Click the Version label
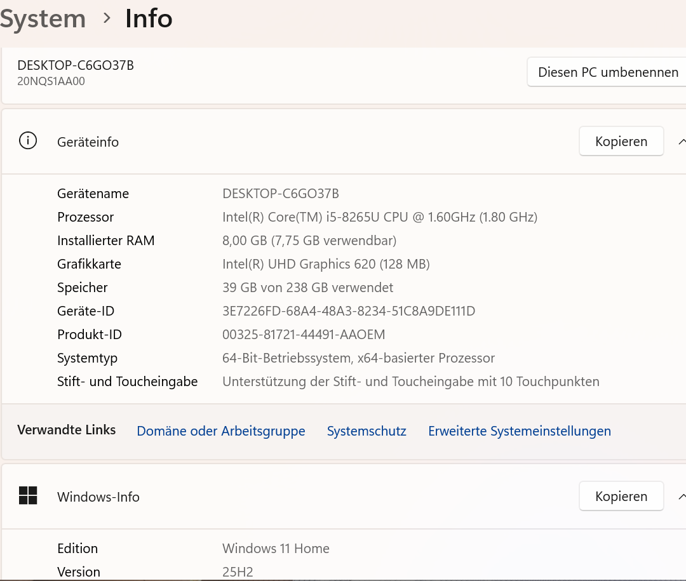The width and height of the screenshot is (686, 581). [x=79, y=572]
